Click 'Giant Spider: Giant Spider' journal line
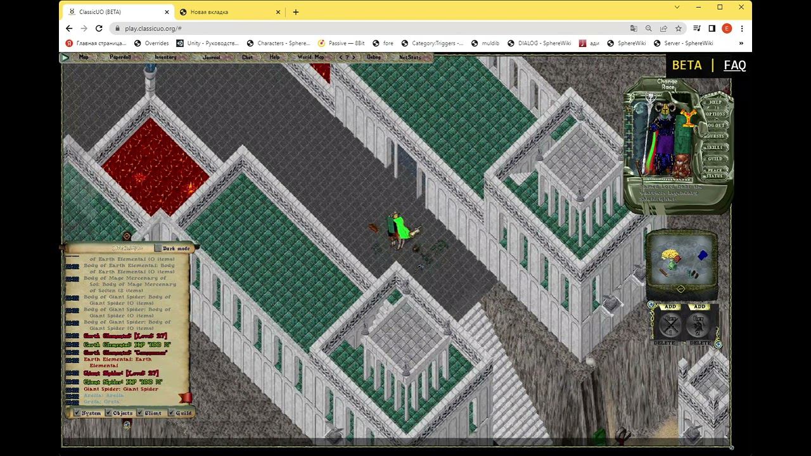Viewport: 811px width, 456px height. 122,389
